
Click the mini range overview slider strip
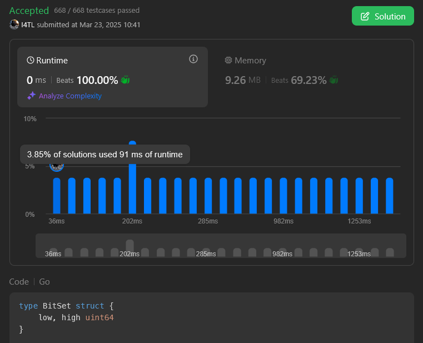click(x=221, y=246)
